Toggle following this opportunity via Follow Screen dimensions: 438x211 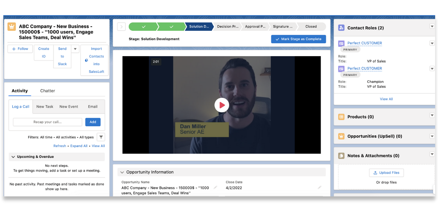pyautogui.click(x=20, y=48)
